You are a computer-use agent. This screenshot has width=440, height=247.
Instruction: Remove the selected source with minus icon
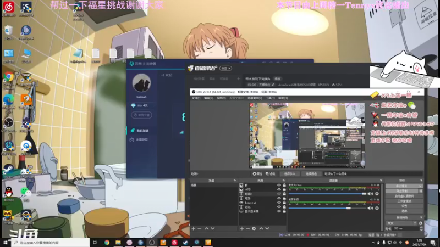248,228
